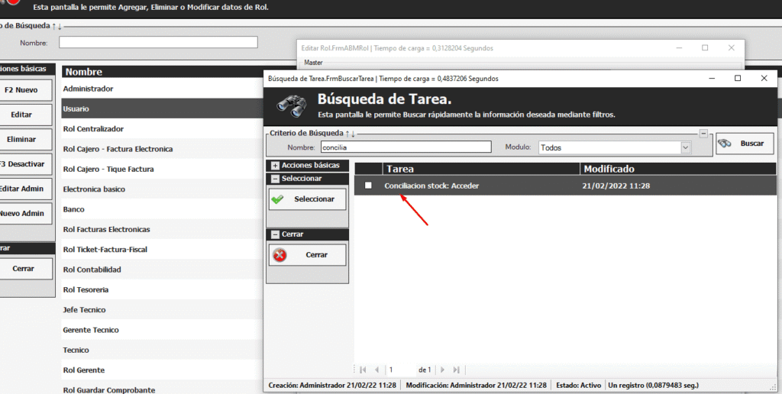Go to previous page arrow in pager

376,370
